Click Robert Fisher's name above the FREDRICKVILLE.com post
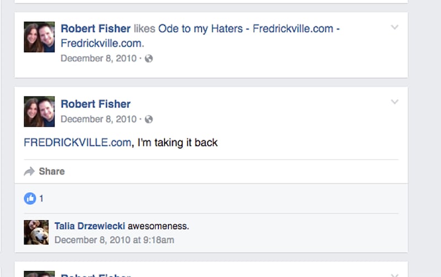This screenshot has height=277, width=441. (x=95, y=104)
